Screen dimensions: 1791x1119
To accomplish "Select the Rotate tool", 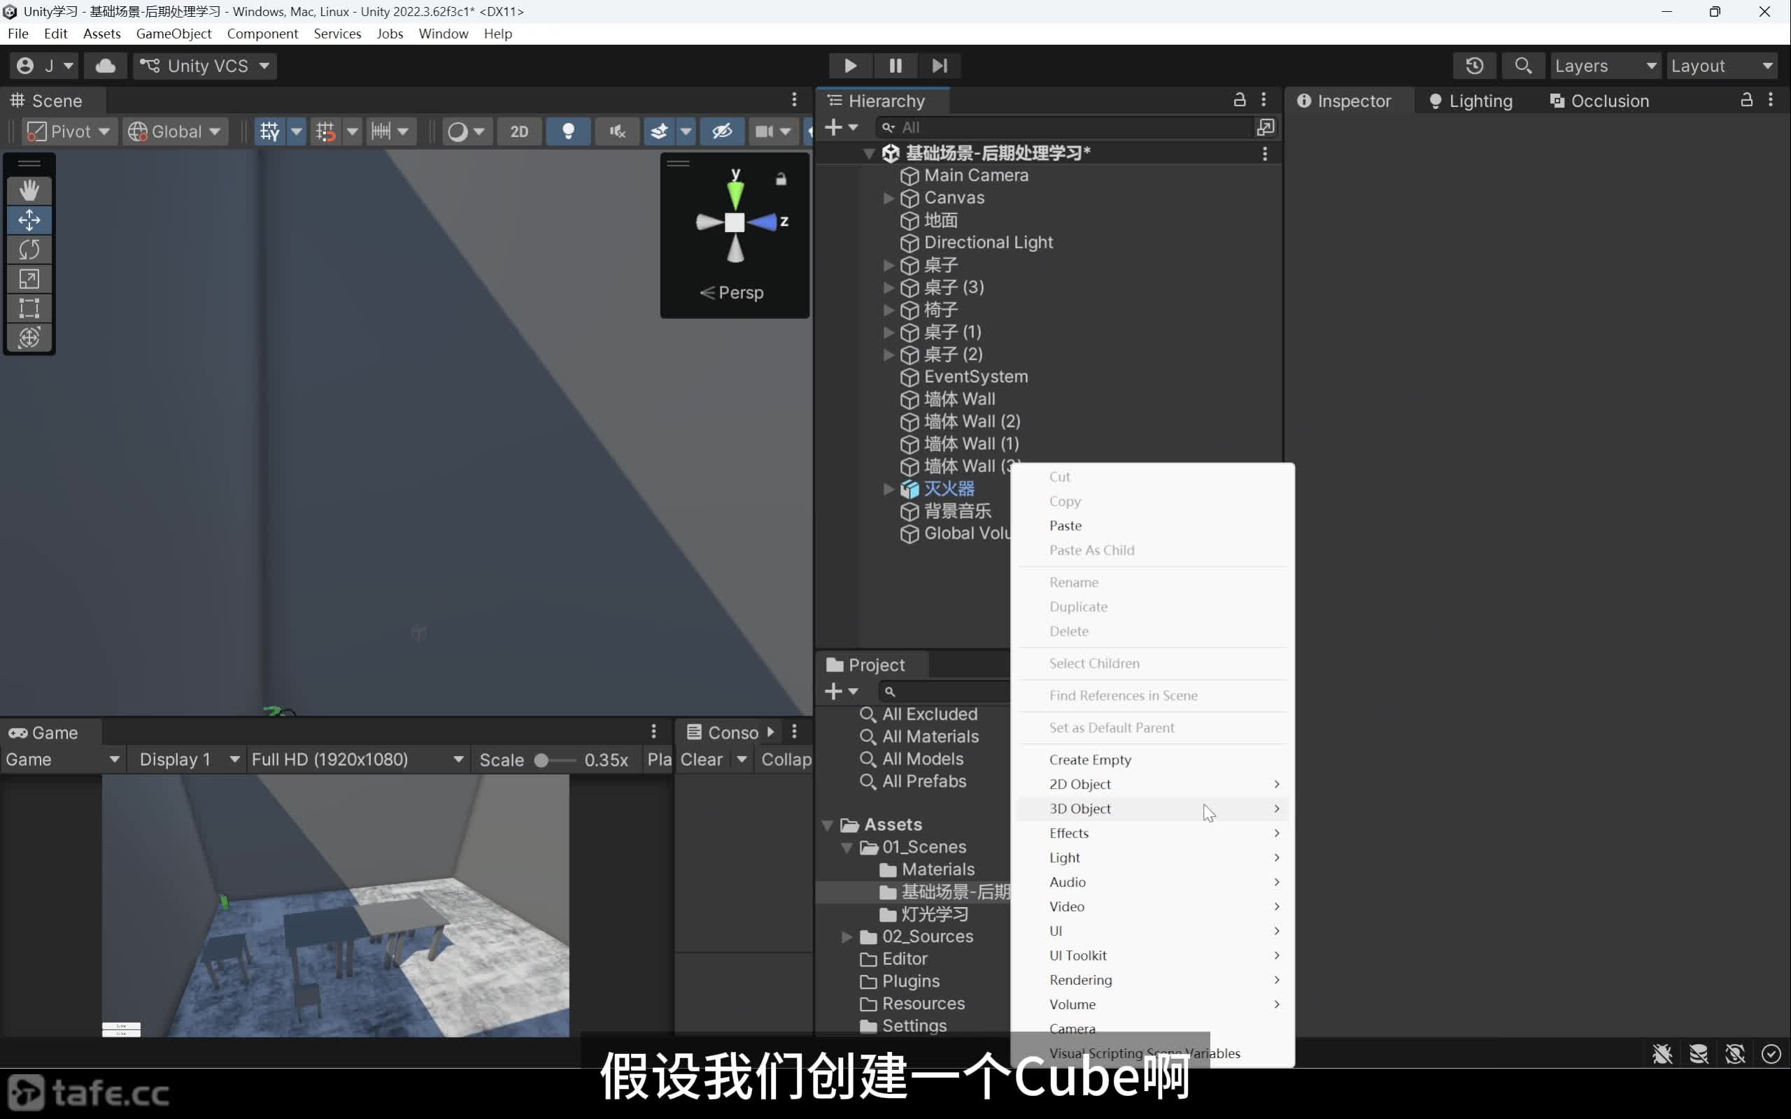I will (29, 250).
